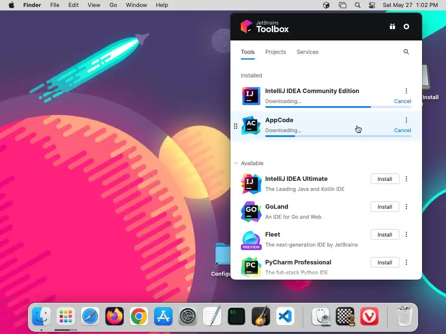Image resolution: width=446 pixels, height=334 pixels.
Task: Open App Store from the Dock
Action: click(x=163, y=316)
